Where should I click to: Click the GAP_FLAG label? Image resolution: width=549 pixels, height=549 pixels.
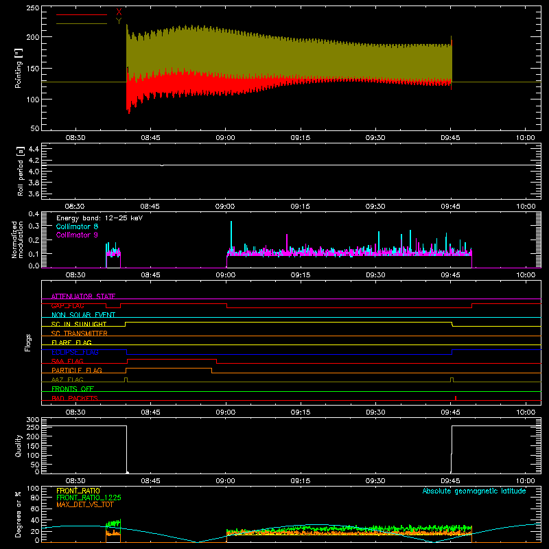tap(67, 305)
